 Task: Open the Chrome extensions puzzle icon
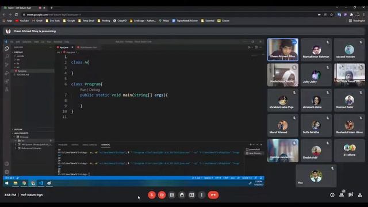(351, 14)
